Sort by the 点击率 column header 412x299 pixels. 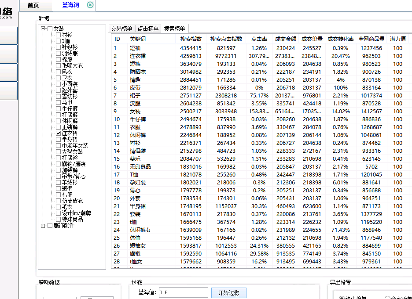point(259,39)
